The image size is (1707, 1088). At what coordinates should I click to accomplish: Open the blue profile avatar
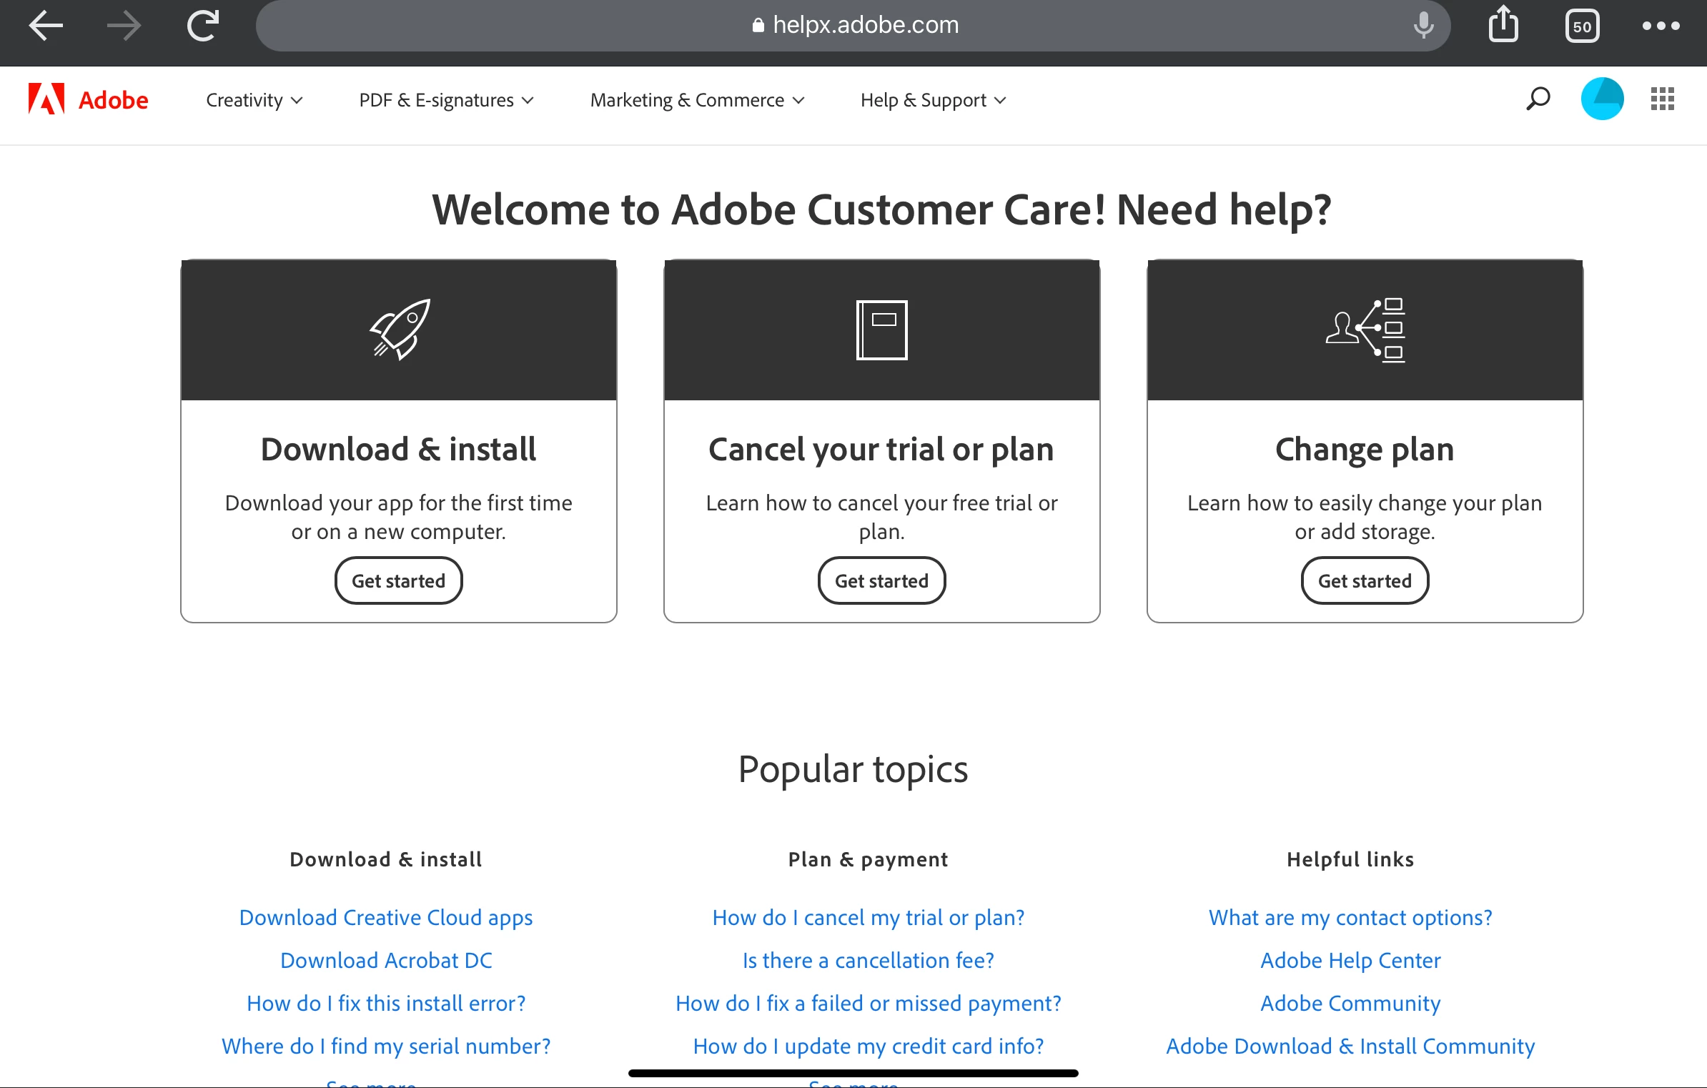[1602, 99]
